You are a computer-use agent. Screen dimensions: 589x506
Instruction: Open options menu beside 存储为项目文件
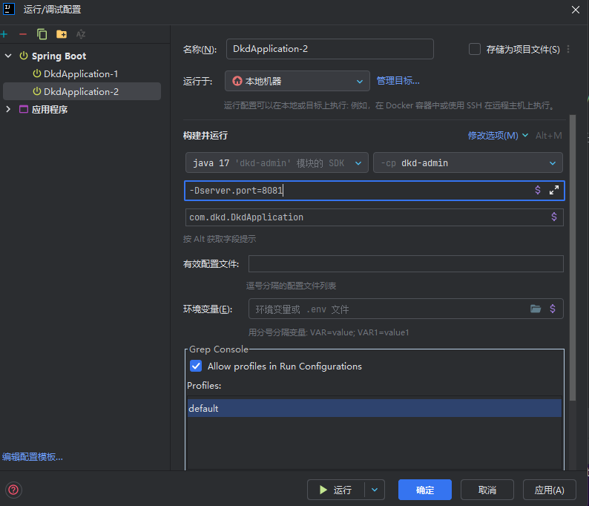[x=568, y=49]
